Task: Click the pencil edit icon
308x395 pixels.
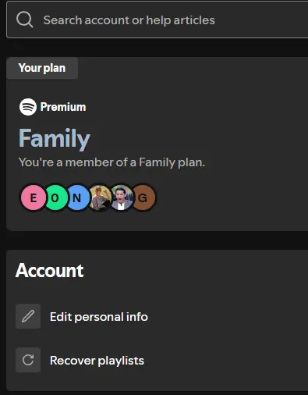Action: tap(28, 316)
